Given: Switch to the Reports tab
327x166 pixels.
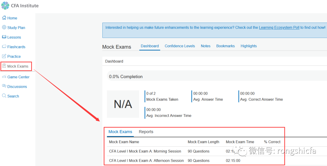Looking at the screenshot, I should click(x=146, y=132).
